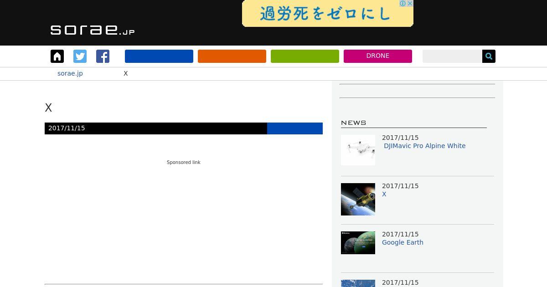Close the ad with X icon
The width and height of the screenshot is (547, 287).
click(410, 3)
